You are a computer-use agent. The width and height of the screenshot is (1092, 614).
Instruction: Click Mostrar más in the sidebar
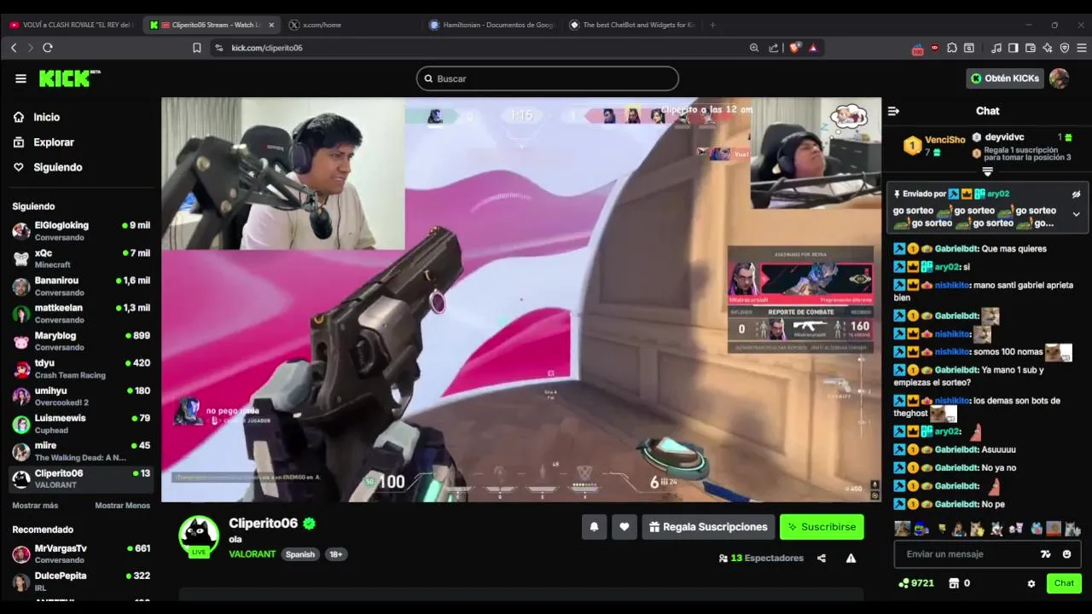[35, 506]
